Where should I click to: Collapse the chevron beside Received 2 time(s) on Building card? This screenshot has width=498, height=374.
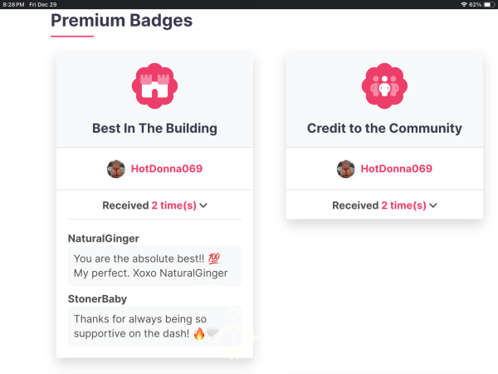tap(203, 205)
